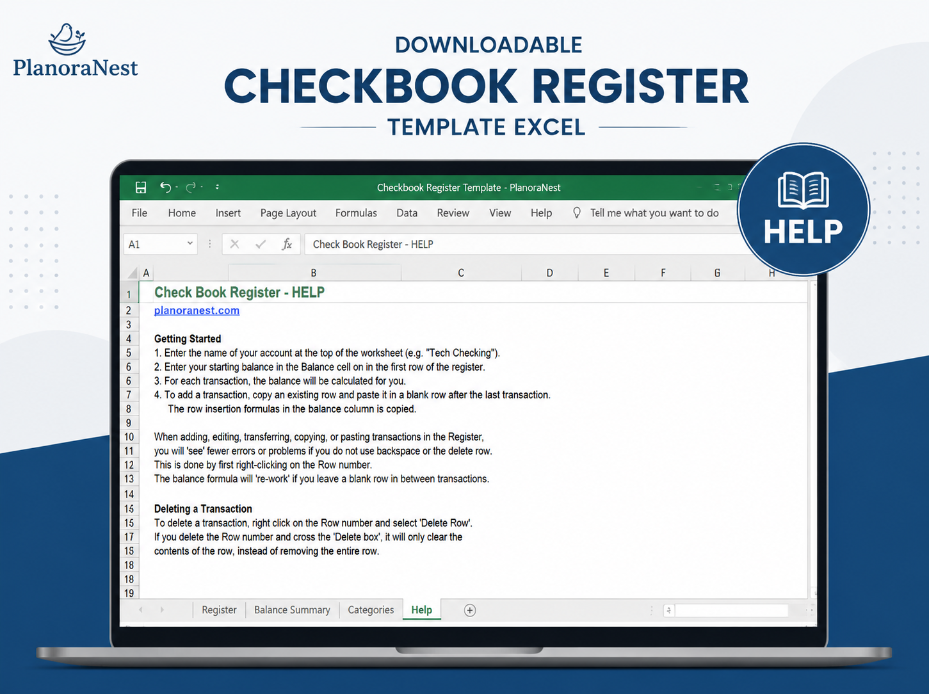929x694 pixels.
Task: Click 'To delete a transaction, right click' line
Action: tap(313, 523)
